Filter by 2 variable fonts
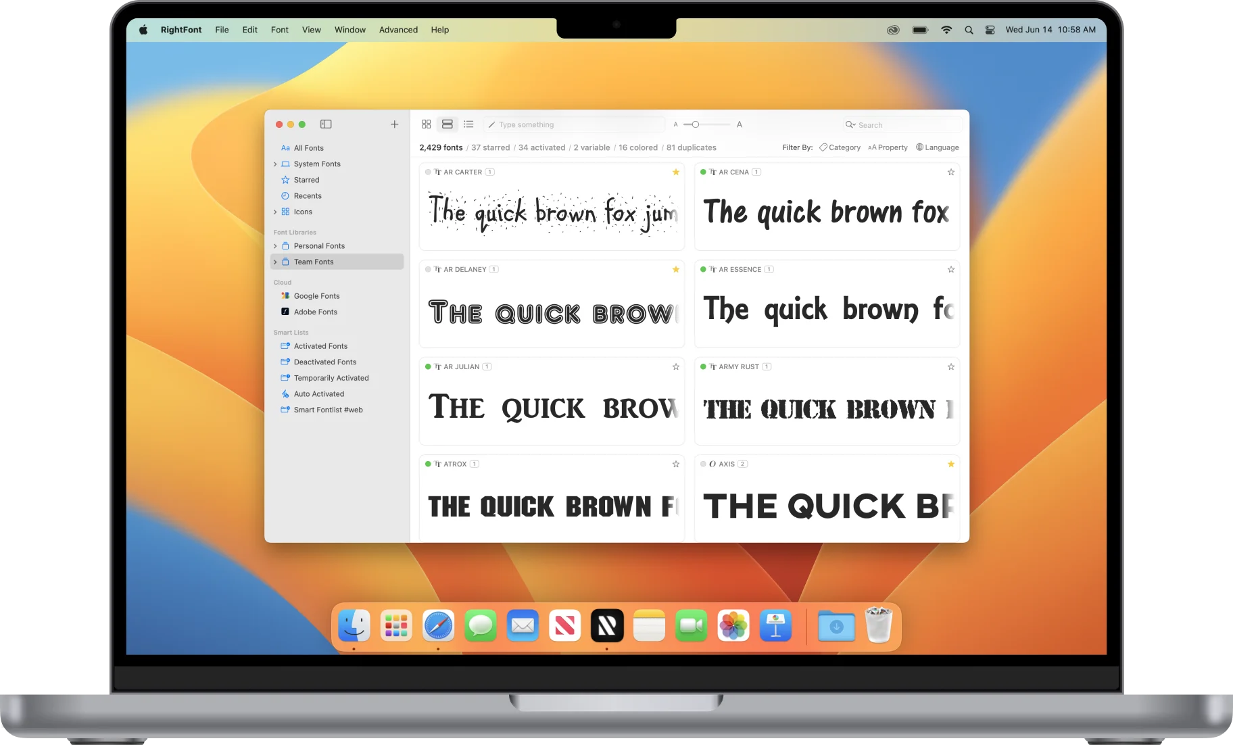Screen dimensions: 1233x745 click(592, 148)
